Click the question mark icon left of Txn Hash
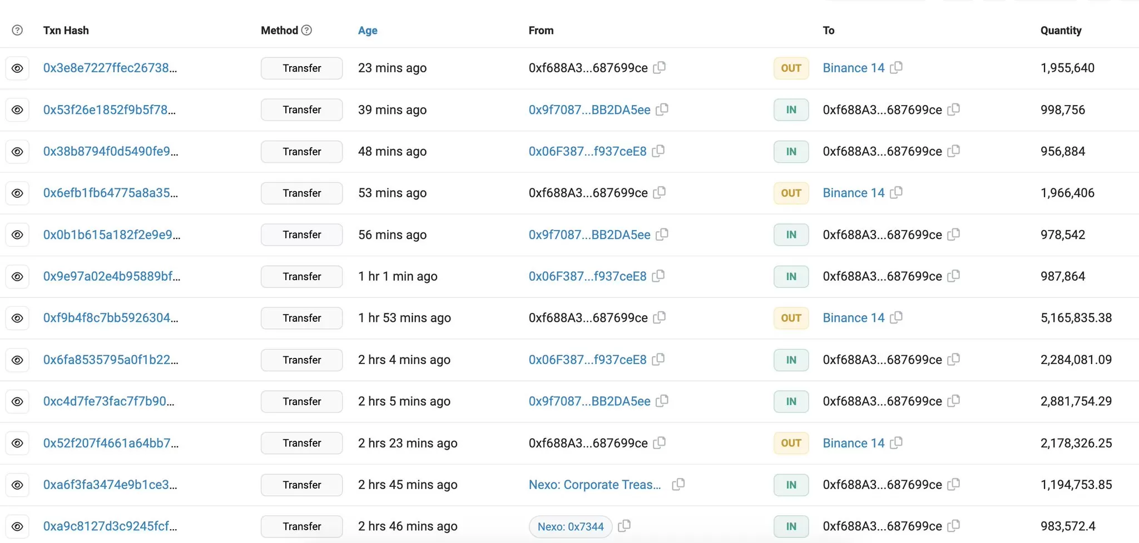 click(17, 30)
